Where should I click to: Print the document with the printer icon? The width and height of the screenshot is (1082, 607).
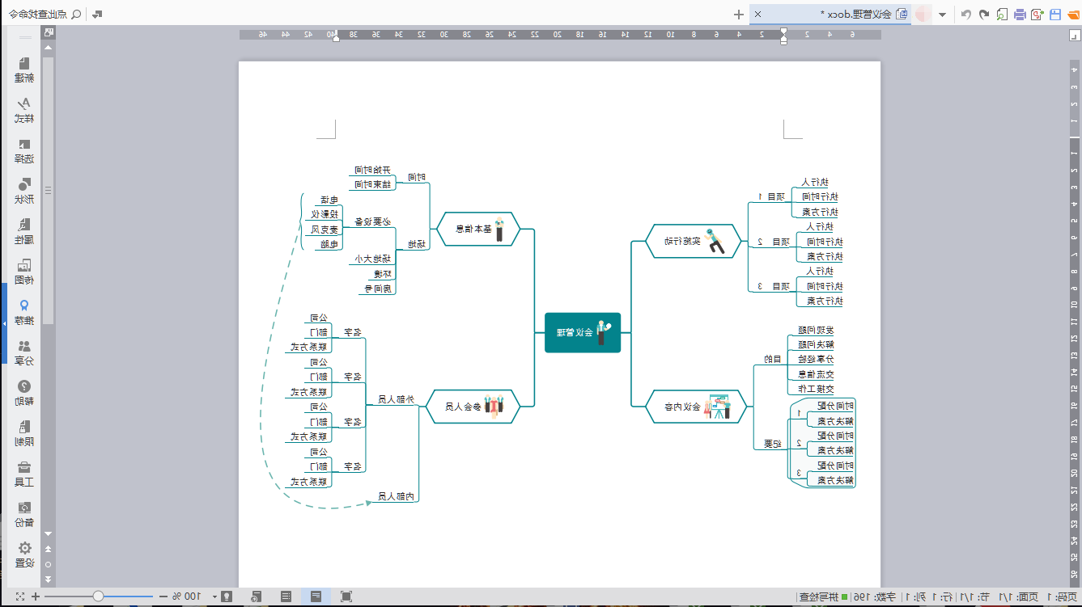click(1020, 15)
